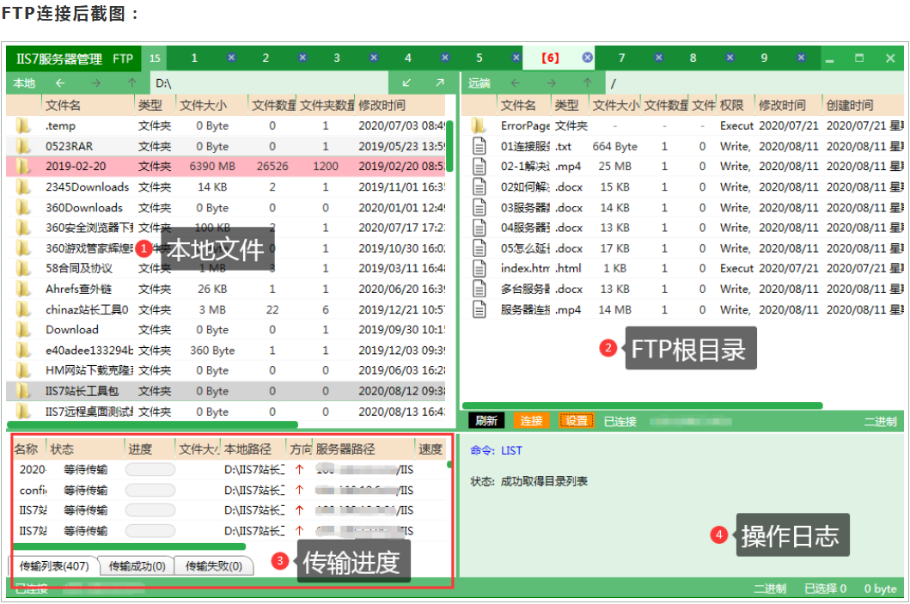Click the progress bar of the 2020 transfer item
The image size is (910, 604).
coord(150,468)
